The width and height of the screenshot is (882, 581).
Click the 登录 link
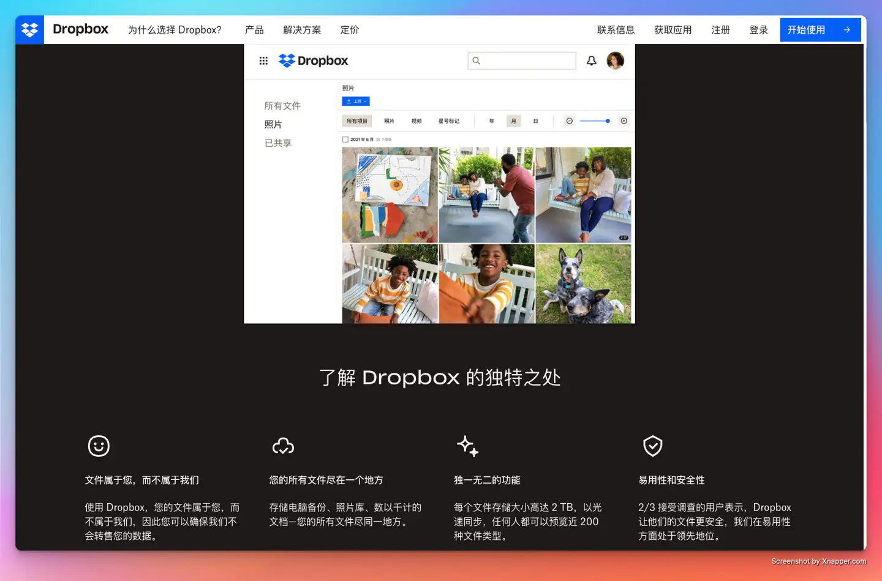758,30
